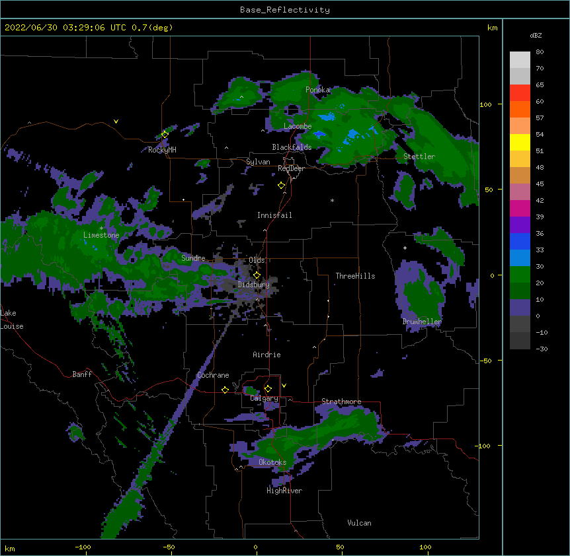Screen dimensions: 570x556
Task: Select the pink 45 dBZ legend band
Action: pos(520,192)
